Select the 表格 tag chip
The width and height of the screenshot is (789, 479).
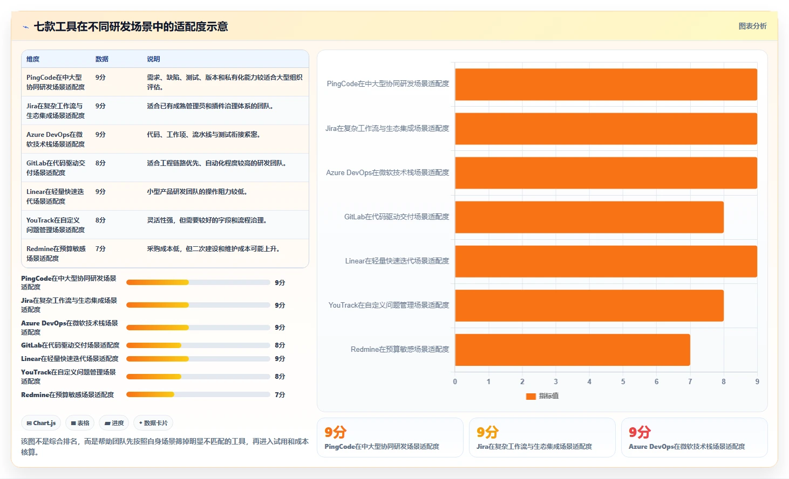click(80, 423)
